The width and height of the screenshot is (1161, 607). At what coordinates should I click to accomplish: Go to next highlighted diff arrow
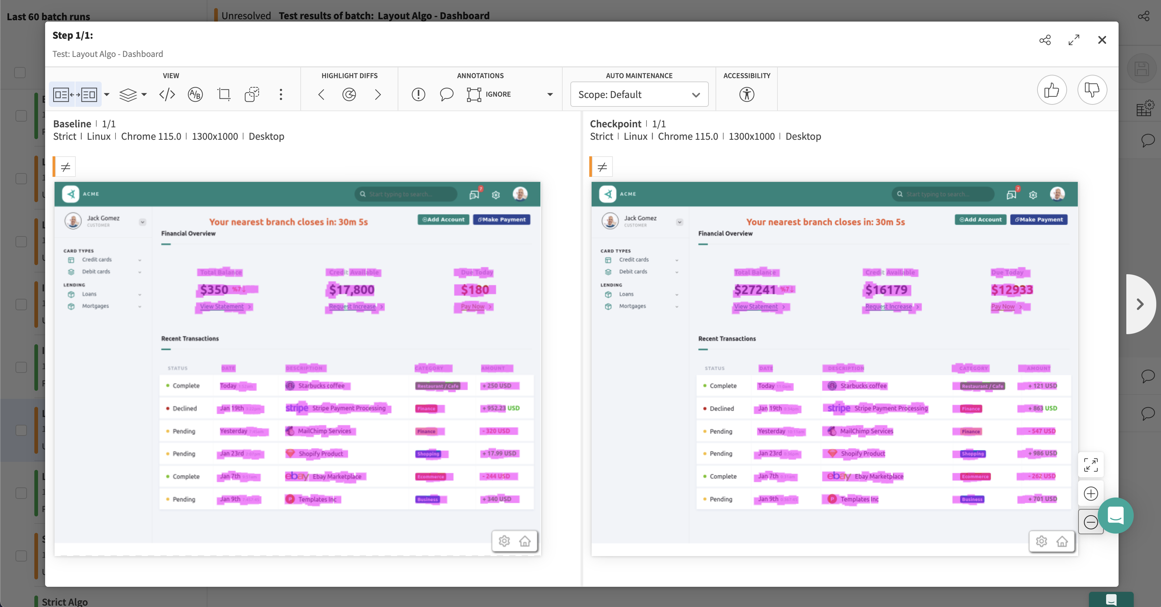pos(378,94)
